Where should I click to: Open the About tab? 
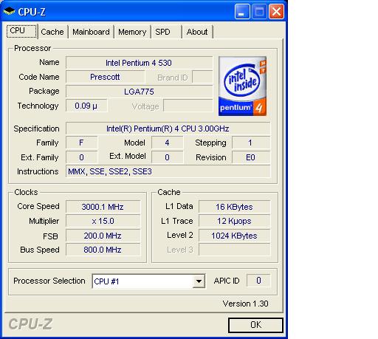tap(197, 32)
